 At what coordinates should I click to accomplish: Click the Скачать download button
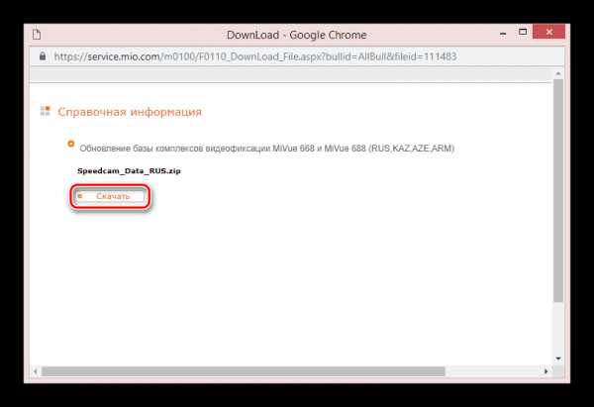click(x=110, y=196)
